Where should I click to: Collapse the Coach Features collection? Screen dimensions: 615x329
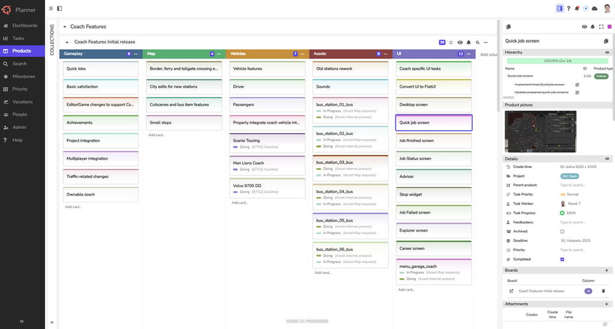65,26
